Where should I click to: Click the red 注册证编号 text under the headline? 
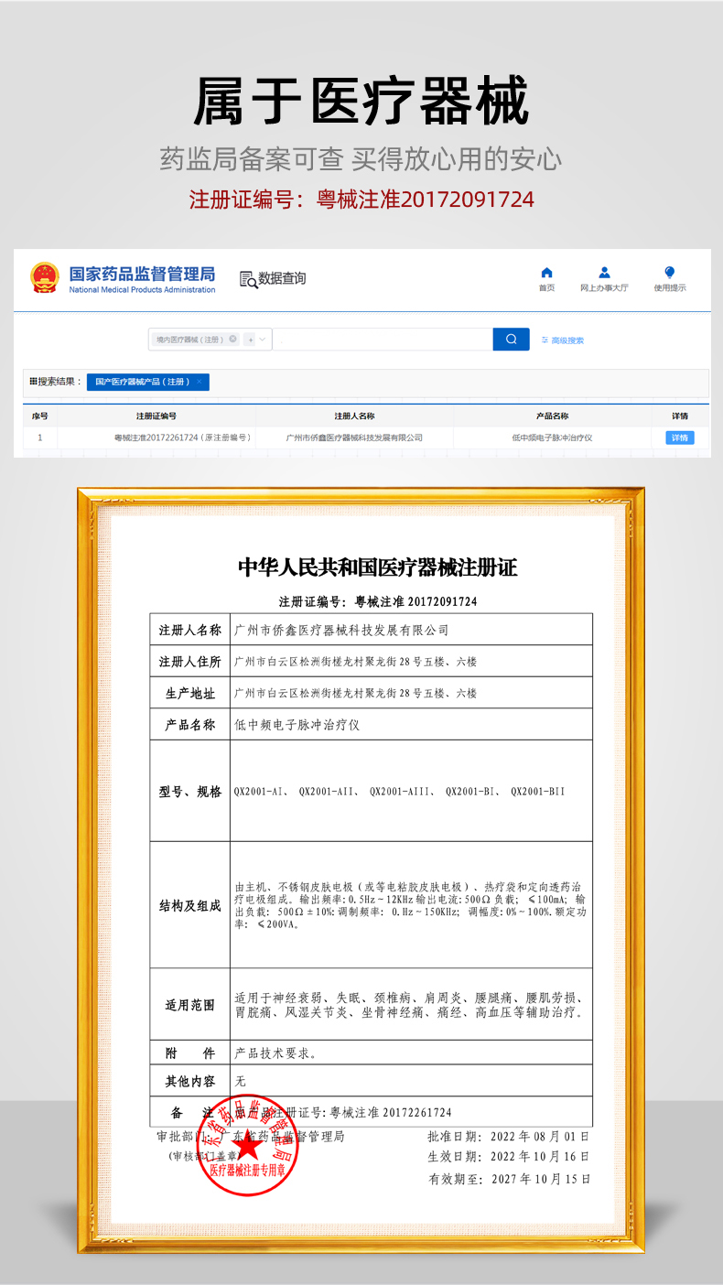361,199
